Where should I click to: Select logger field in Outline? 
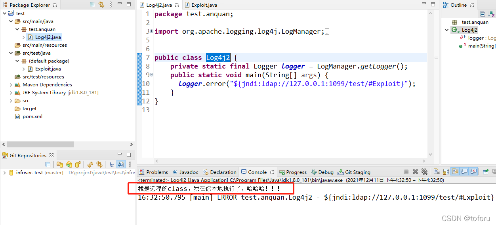tap(478, 38)
